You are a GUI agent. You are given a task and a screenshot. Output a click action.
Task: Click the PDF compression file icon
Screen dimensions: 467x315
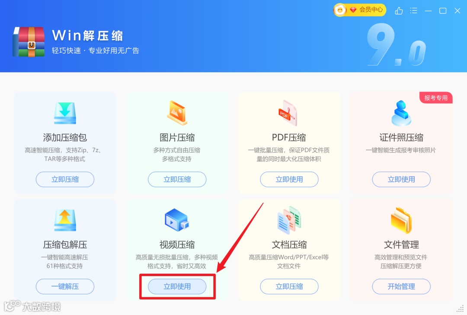pos(288,113)
